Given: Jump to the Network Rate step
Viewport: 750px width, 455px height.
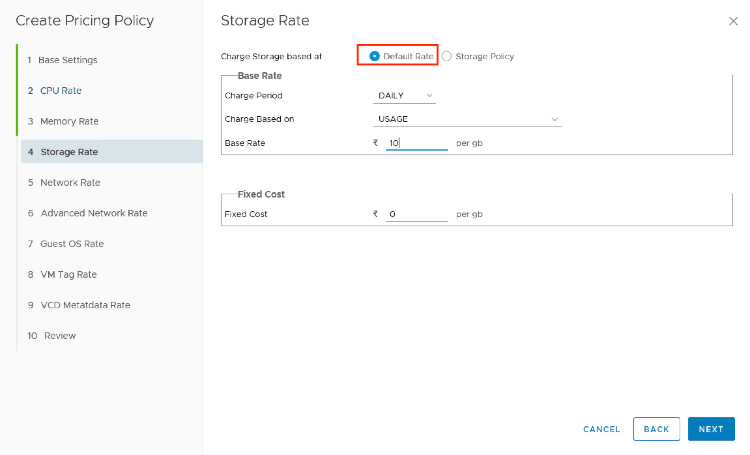Looking at the screenshot, I should point(70,182).
